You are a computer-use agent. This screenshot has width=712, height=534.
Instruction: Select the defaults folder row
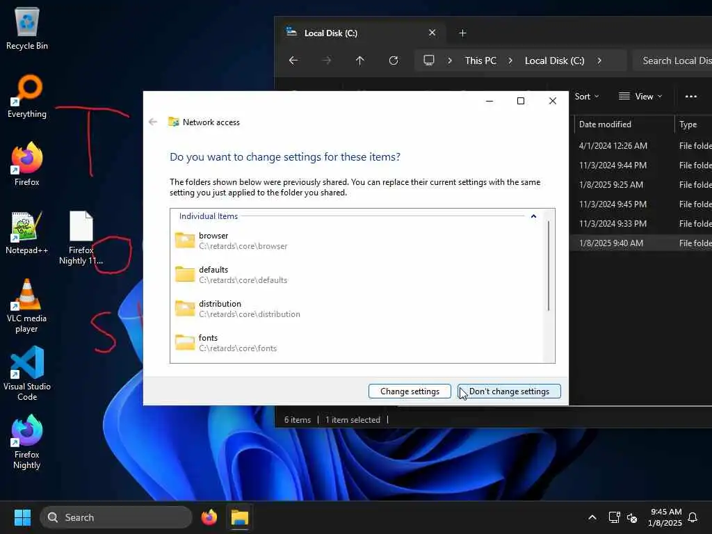(x=357, y=275)
